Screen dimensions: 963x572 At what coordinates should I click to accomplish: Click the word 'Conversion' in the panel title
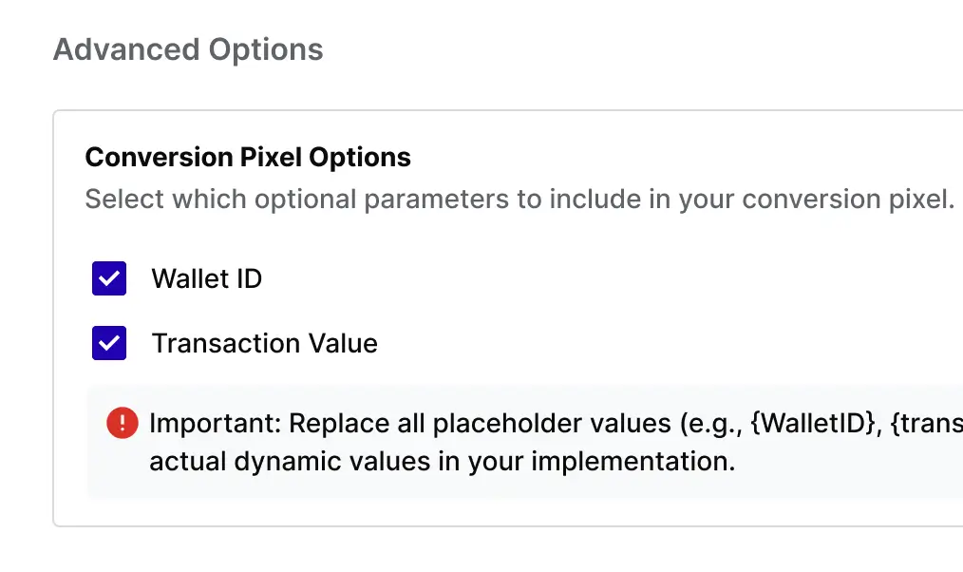coord(149,157)
